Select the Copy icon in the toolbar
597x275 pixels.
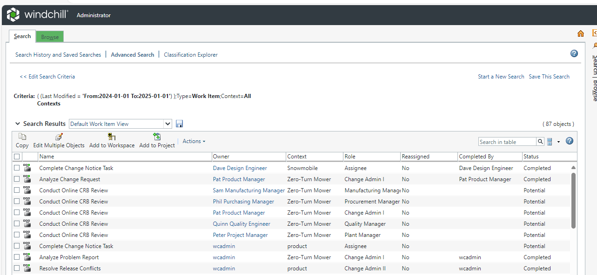click(21, 139)
